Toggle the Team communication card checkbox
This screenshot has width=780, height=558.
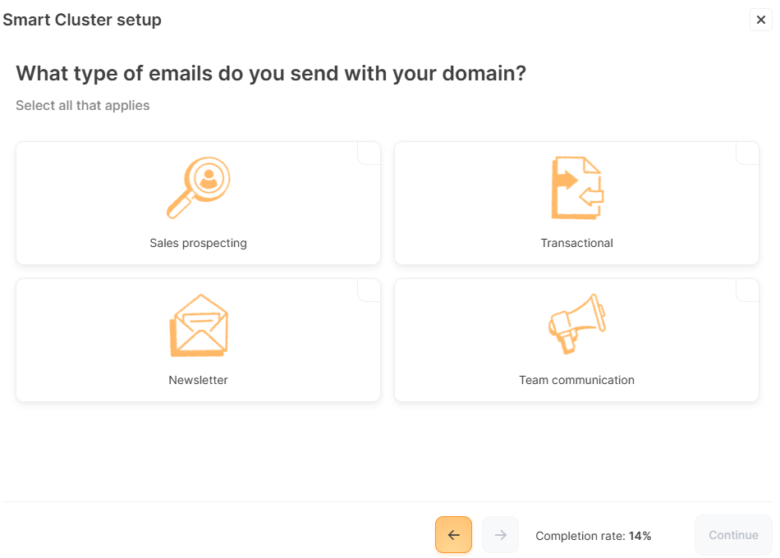coord(748,290)
